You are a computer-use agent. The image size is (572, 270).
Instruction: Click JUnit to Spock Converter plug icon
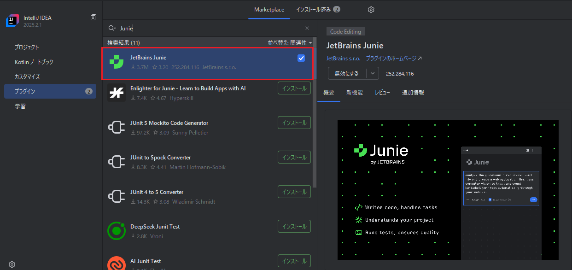117,162
